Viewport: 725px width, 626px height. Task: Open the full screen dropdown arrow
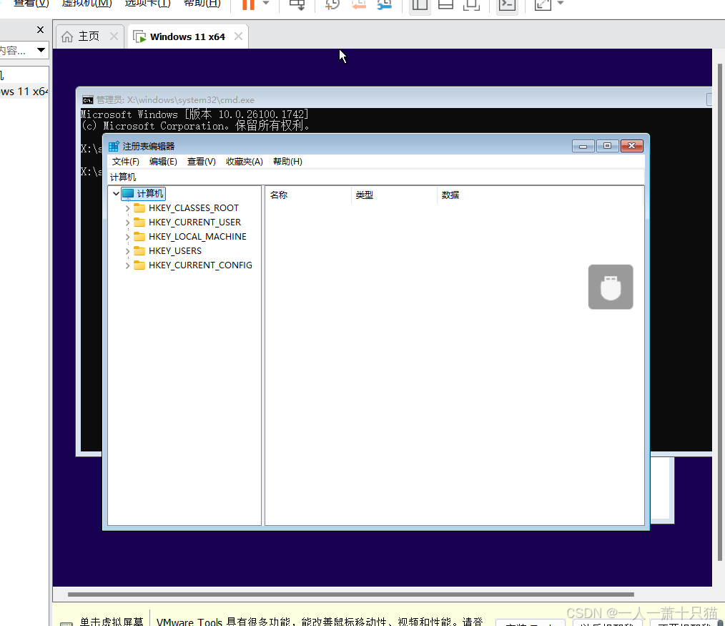(561, 4)
